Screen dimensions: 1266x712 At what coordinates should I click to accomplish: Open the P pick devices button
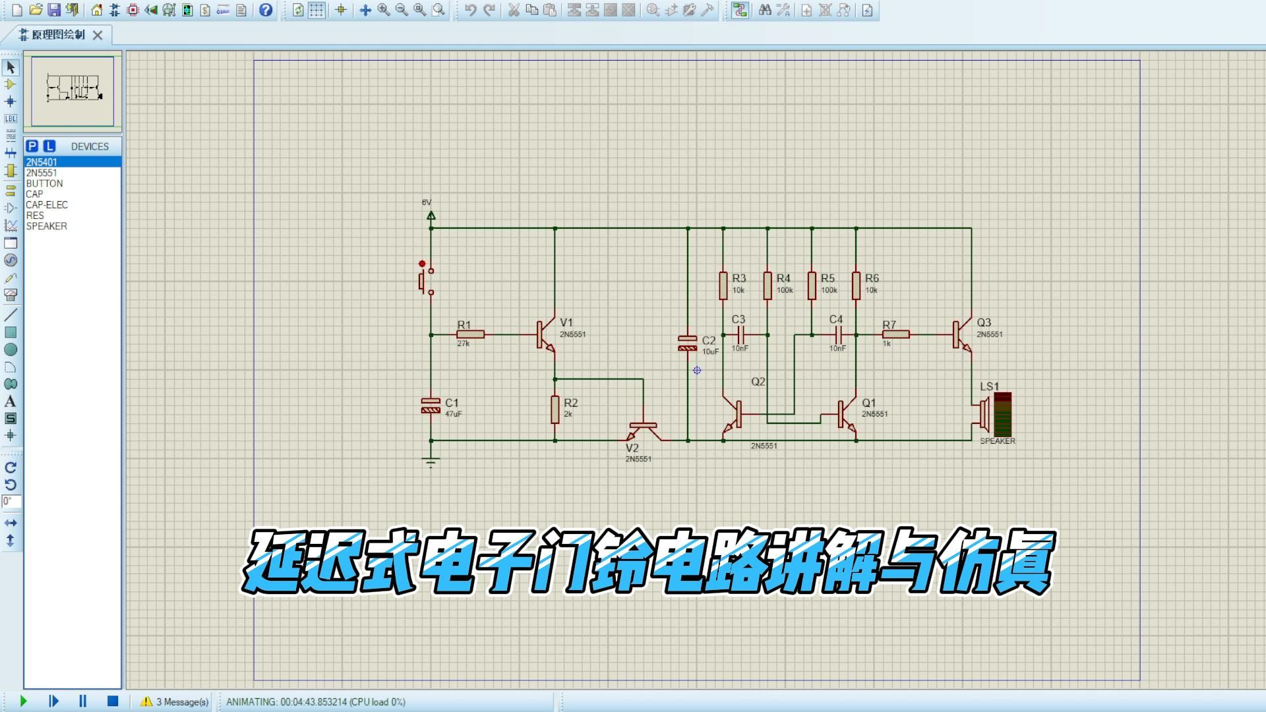click(32, 146)
